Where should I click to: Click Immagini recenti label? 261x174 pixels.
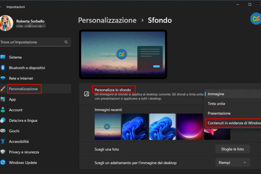point(108,109)
